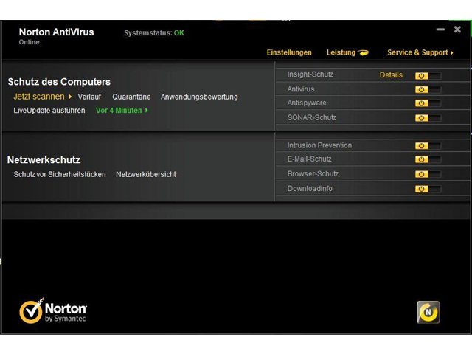This screenshot has width=472, height=354.
Task: Open Insight-Schutz Details link
Action: pyautogui.click(x=391, y=75)
